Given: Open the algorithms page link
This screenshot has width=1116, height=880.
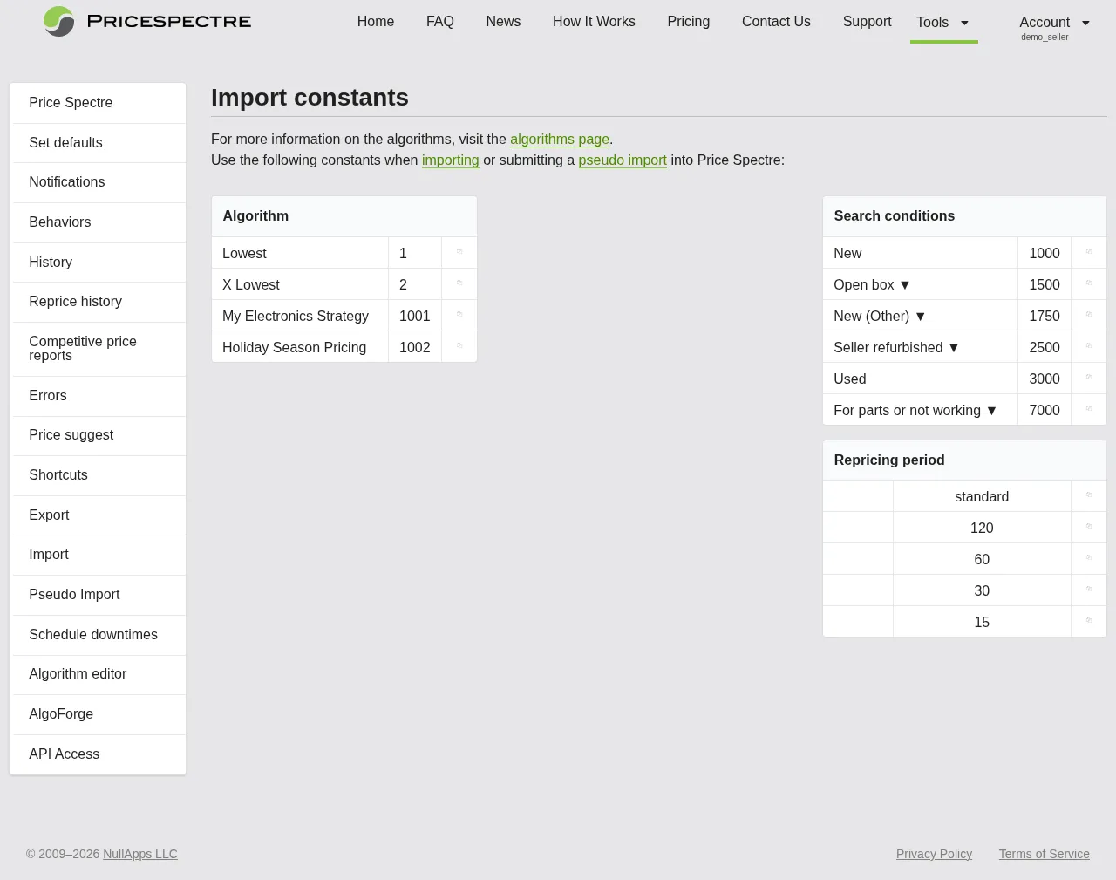Looking at the screenshot, I should tap(559, 140).
